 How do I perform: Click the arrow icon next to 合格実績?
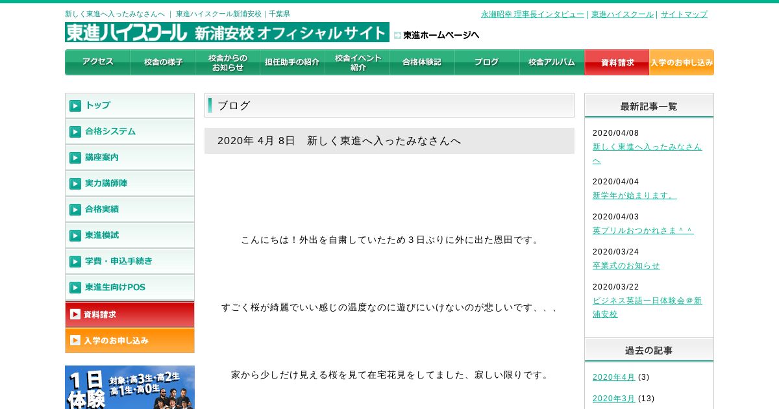(x=75, y=209)
